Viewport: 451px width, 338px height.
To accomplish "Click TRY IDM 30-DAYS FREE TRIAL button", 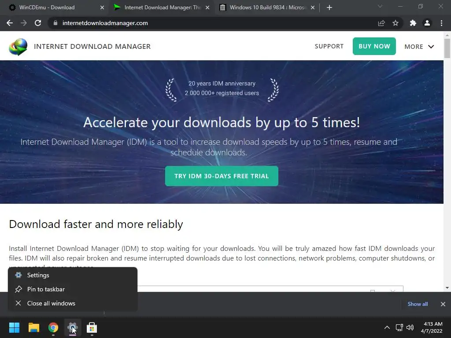I will click(x=222, y=176).
